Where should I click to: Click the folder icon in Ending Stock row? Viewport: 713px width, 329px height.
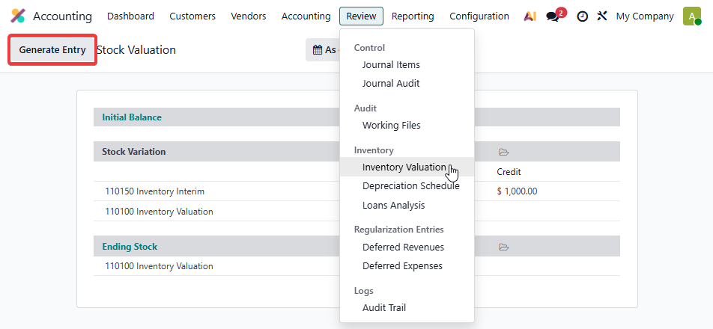pos(503,247)
